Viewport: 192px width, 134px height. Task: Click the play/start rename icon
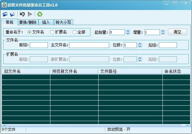(x=30, y=14)
